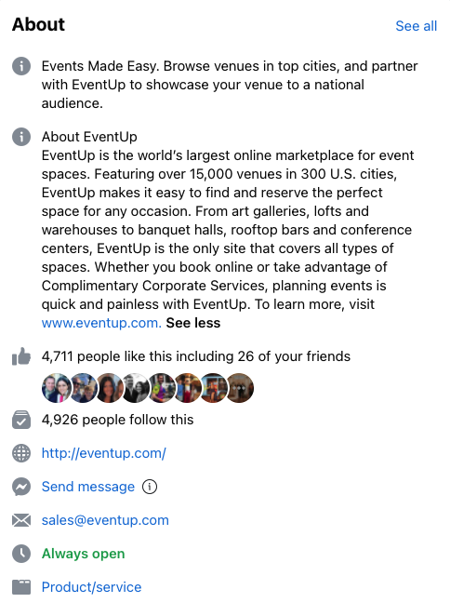Open the info circle next to Send message
Viewport: 450px width, 616px height.
click(150, 487)
